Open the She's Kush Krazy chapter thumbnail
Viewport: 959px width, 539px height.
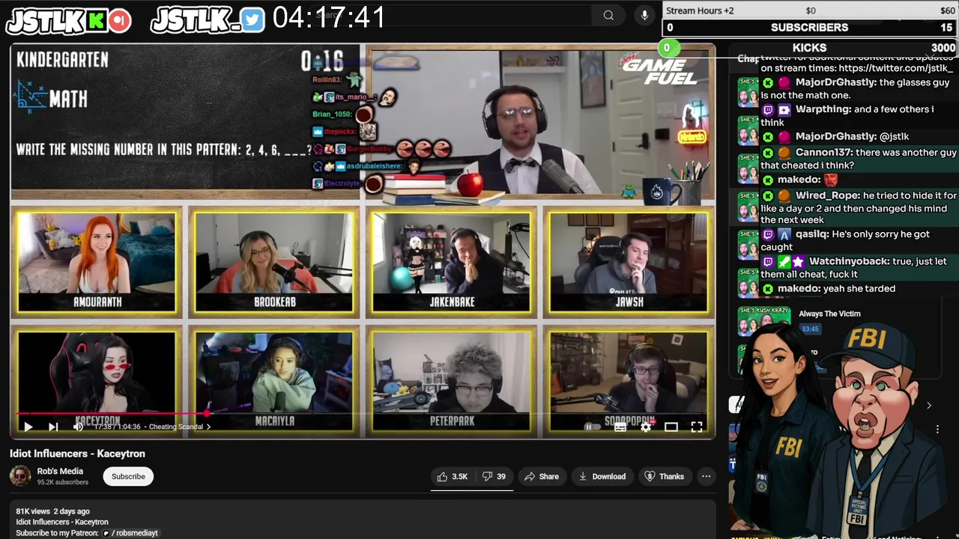(x=763, y=320)
